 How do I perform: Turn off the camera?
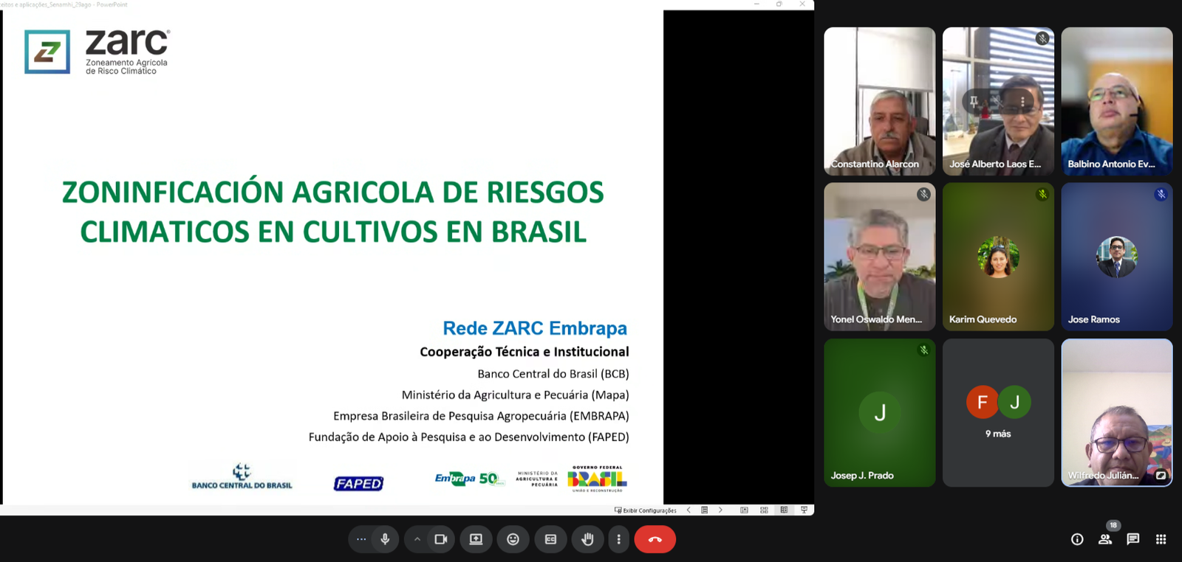tap(441, 539)
